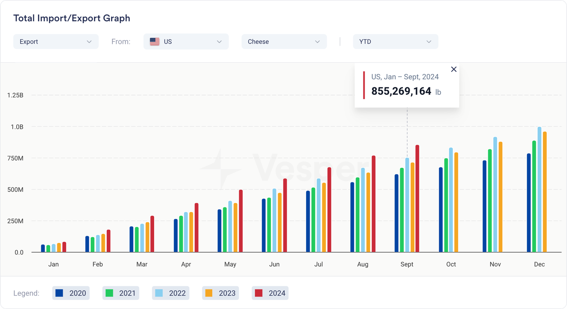Click the red 2024 bar for Sept

tap(417, 199)
